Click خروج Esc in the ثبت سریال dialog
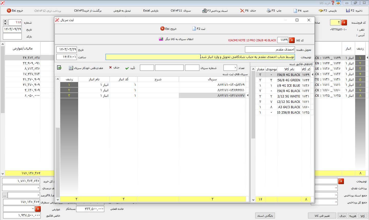The width and height of the screenshot is (369, 220). click(168, 29)
